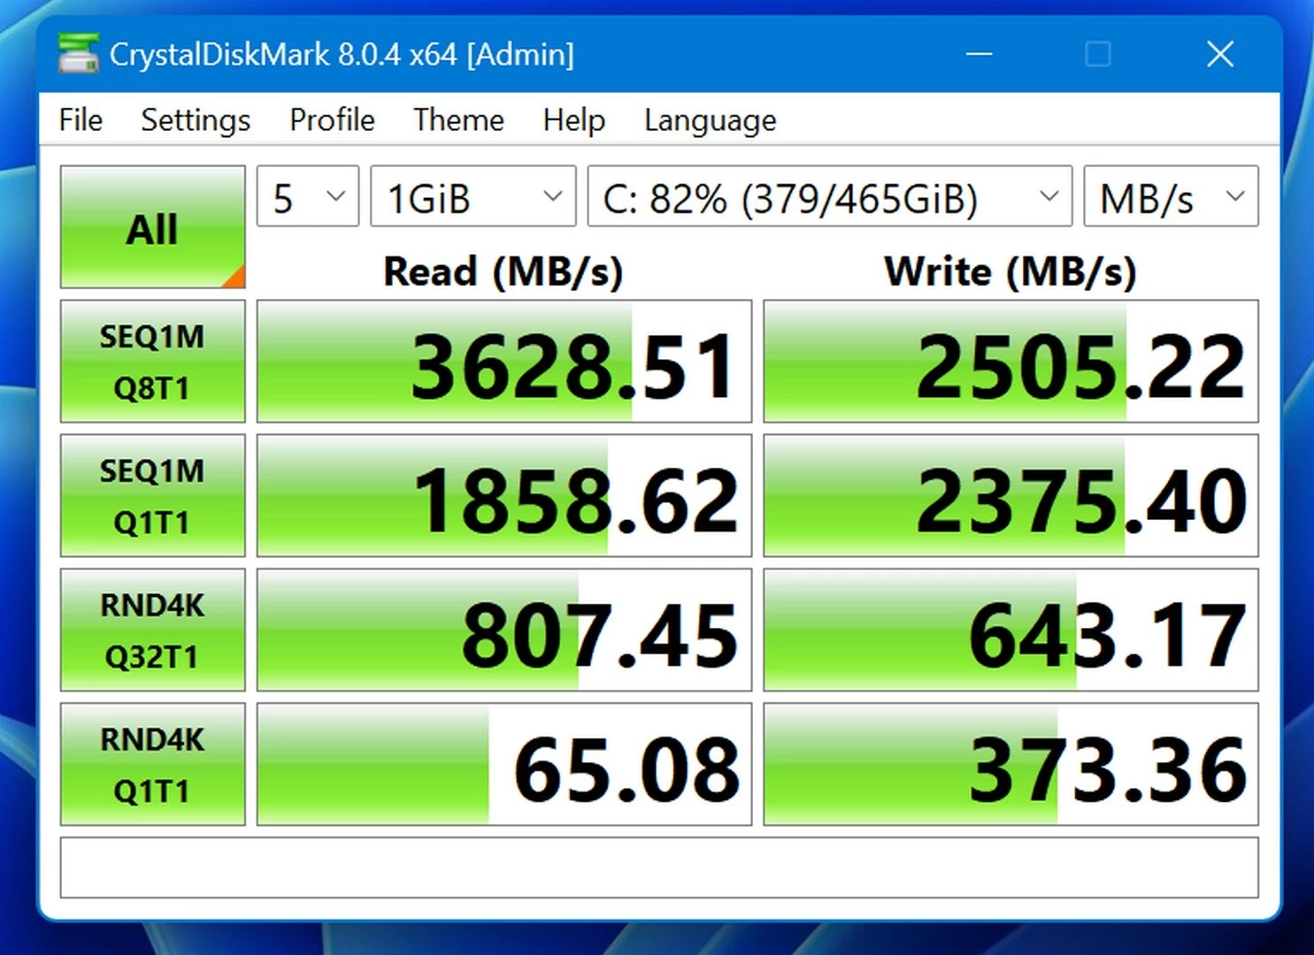Click the RND4K Q1T1 write result 373.36
The width and height of the screenshot is (1314, 955).
(x=1010, y=765)
